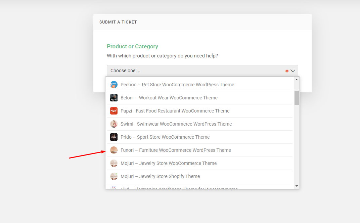Image resolution: width=360 pixels, height=223 pixels.
Task: Choose Beloni – Workout Wear WooCommerce Theme
Action: pyautogui.click(x=199, y=98)
